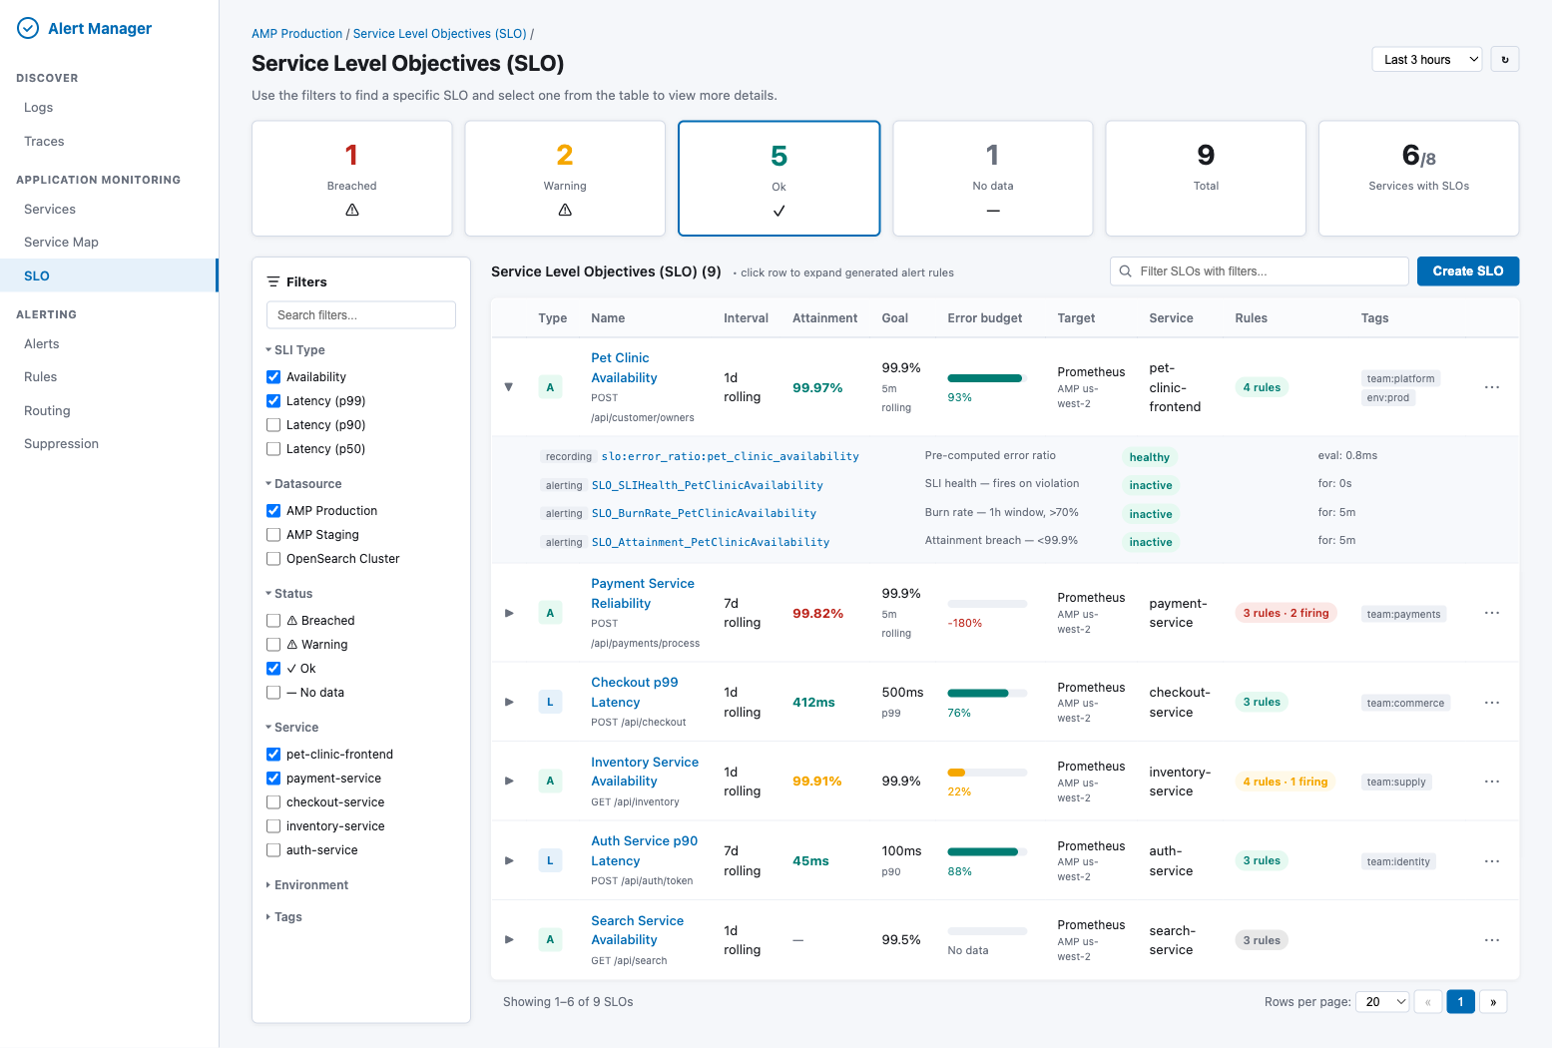Uncheck the Availability SLI type filter
Image resolution: width=1552 pixels, height=1048 pixels.
(x=273, y=376)
